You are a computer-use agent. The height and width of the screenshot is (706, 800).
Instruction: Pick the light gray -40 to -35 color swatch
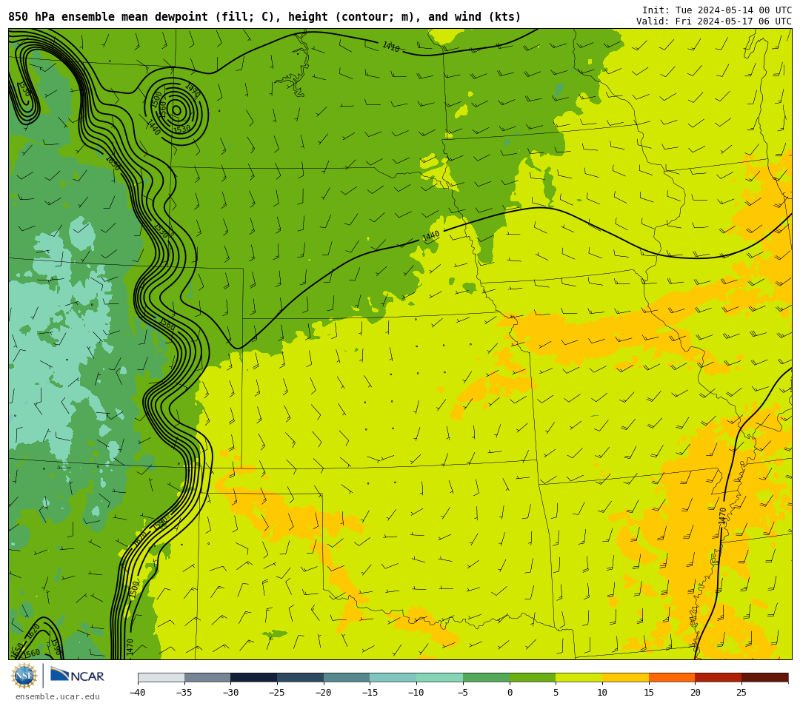click(x=161, y=677)
